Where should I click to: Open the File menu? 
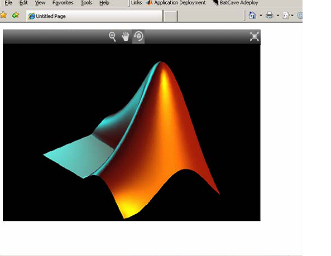click(8, 3)
